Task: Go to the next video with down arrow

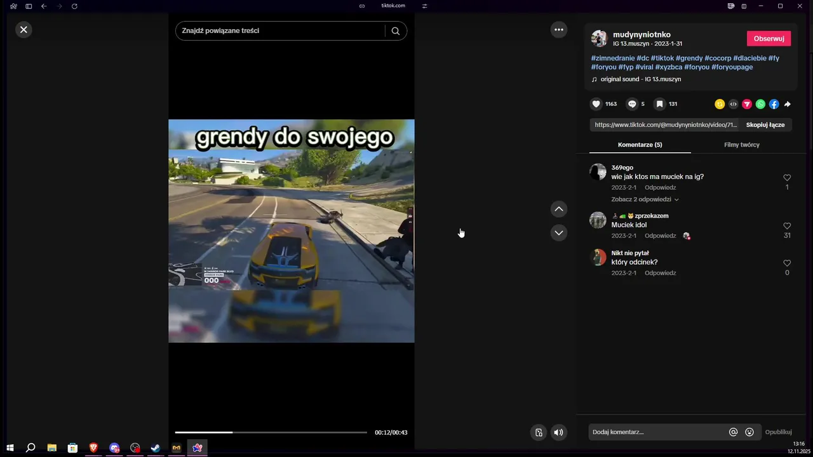Action: tap(559, 233)
